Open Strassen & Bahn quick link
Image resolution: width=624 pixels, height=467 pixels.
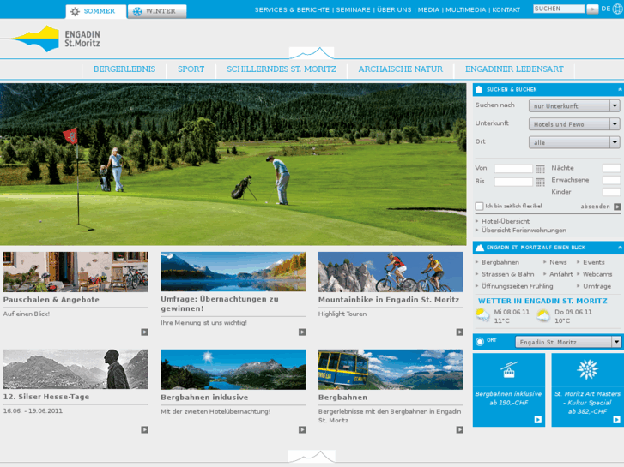508,274
